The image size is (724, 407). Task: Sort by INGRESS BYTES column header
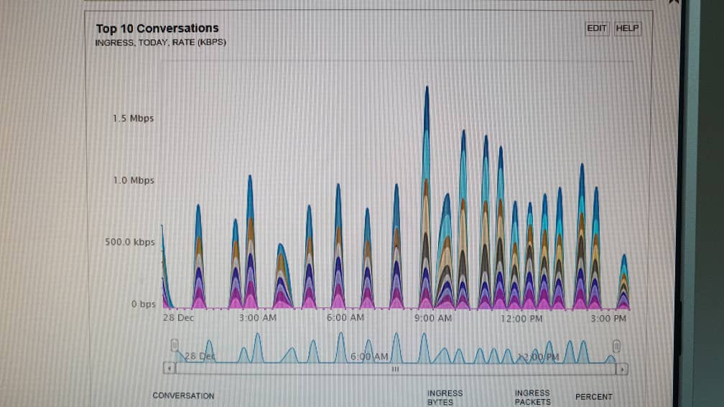pos(445,398)
